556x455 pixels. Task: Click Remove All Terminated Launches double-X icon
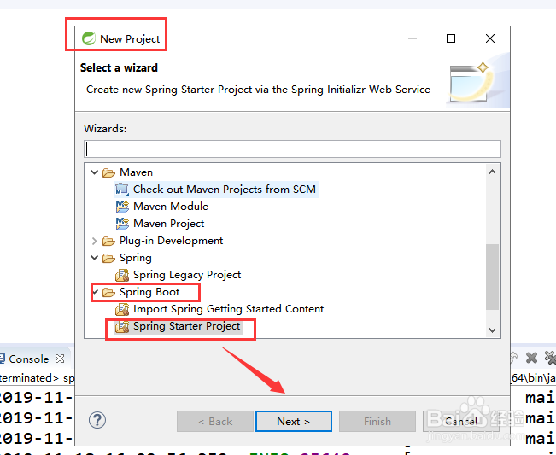click(550, 358)
